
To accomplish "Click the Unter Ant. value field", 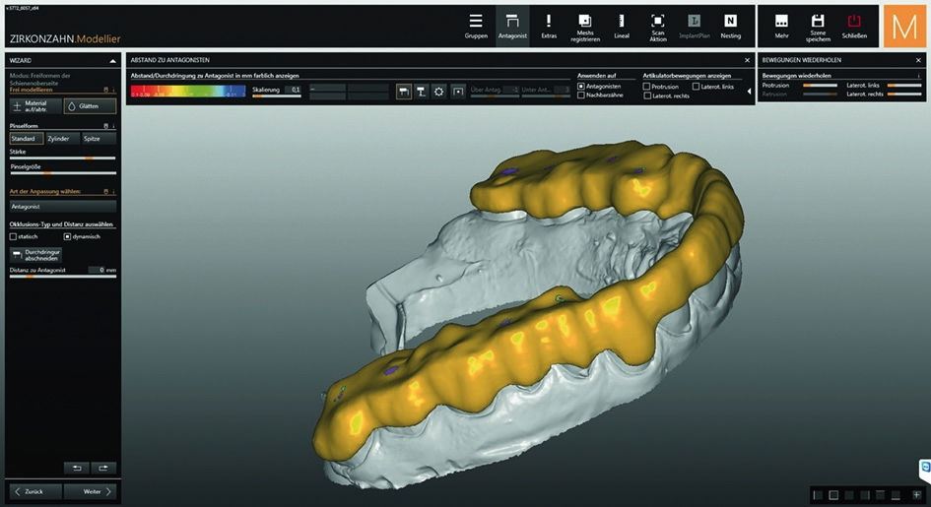I will pyautogui.click(x=563, y=90).
